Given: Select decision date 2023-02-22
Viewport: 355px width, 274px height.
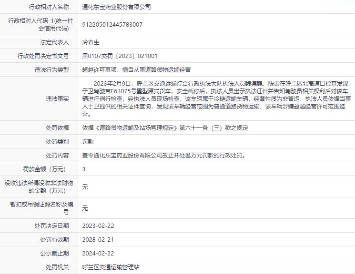Looking at the screenshot, I should click(x=98, y=226).
